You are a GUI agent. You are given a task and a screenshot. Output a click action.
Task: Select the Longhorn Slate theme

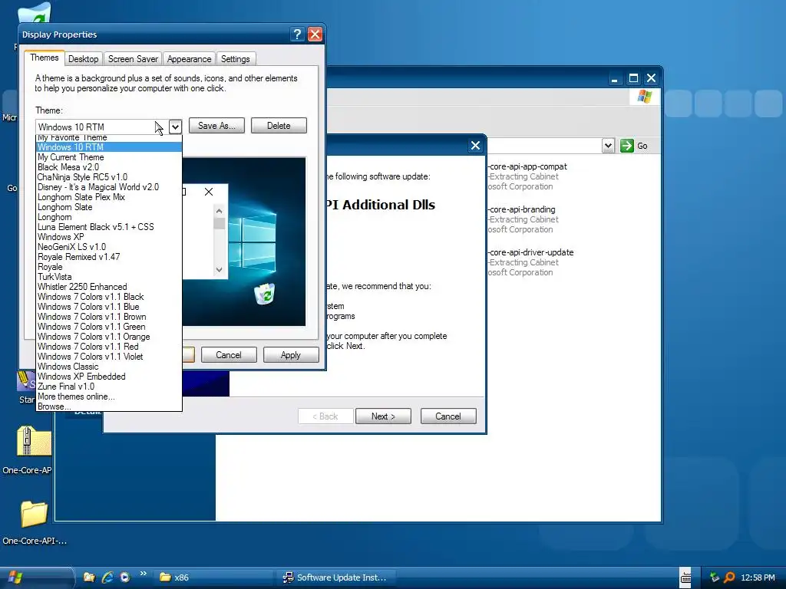tap(109, 207)
